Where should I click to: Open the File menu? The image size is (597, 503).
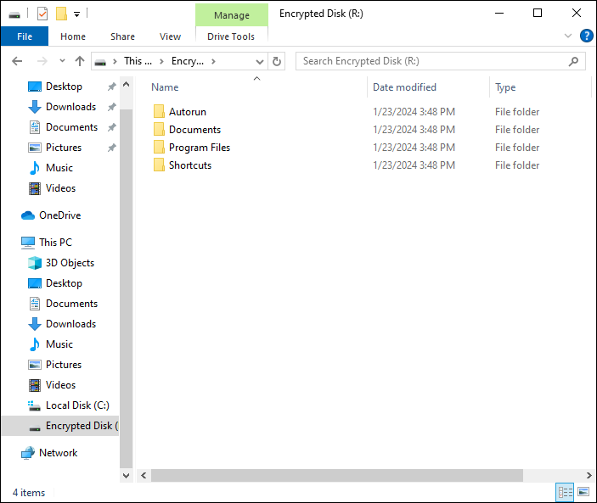(25, 36)
